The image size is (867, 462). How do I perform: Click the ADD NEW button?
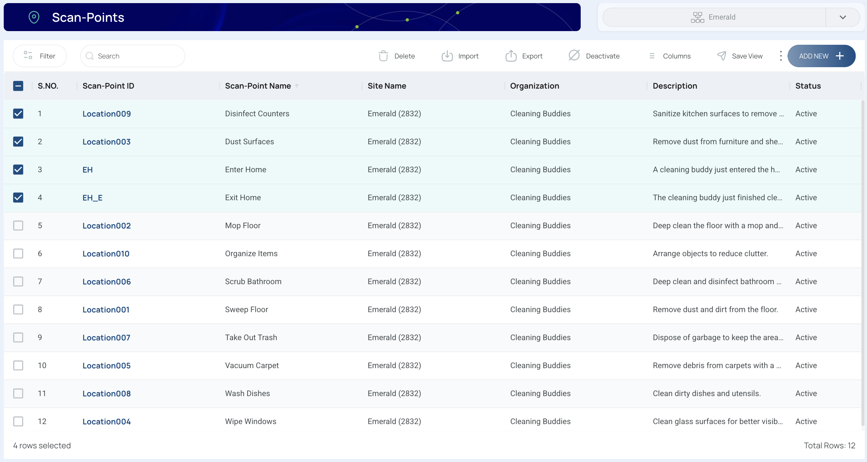[x=821, y=56]
